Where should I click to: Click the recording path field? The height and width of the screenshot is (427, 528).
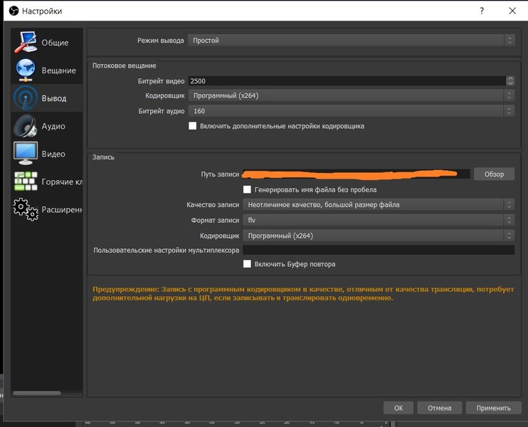coord(357,174)
